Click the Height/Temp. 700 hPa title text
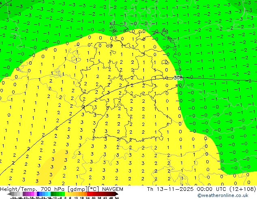The image size is (257, 199). click(x=33, y=189)
